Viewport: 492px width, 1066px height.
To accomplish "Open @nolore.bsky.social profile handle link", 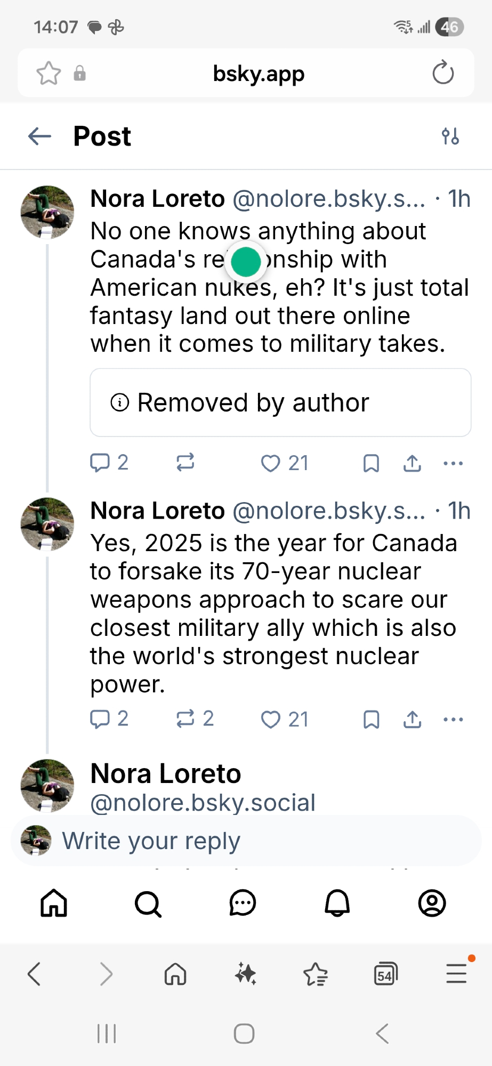I will pos(203,803).
